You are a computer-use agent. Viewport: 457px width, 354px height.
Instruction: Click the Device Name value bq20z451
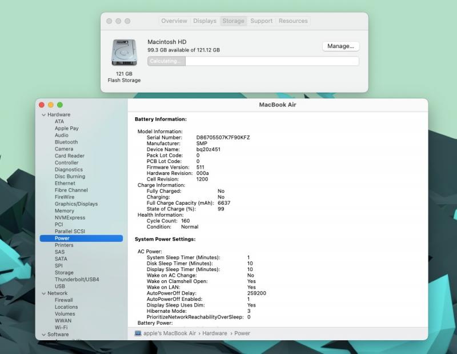[x=209, y=149]
